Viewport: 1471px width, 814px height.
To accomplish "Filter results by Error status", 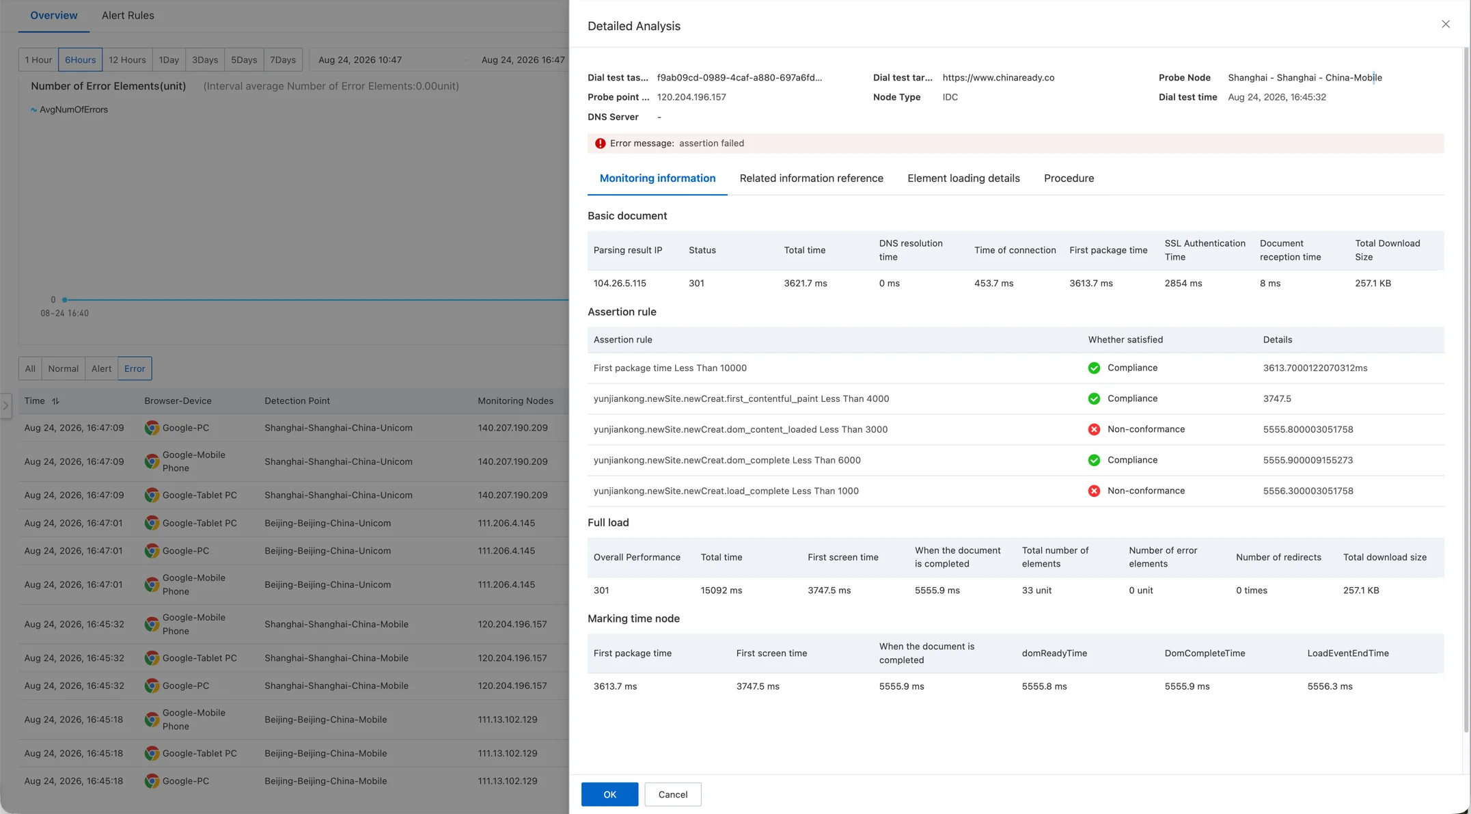I will coord(135,368).
